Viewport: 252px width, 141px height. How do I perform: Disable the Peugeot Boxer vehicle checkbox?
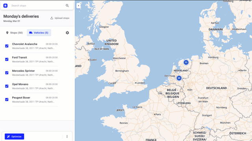click(x=7, y=99)
